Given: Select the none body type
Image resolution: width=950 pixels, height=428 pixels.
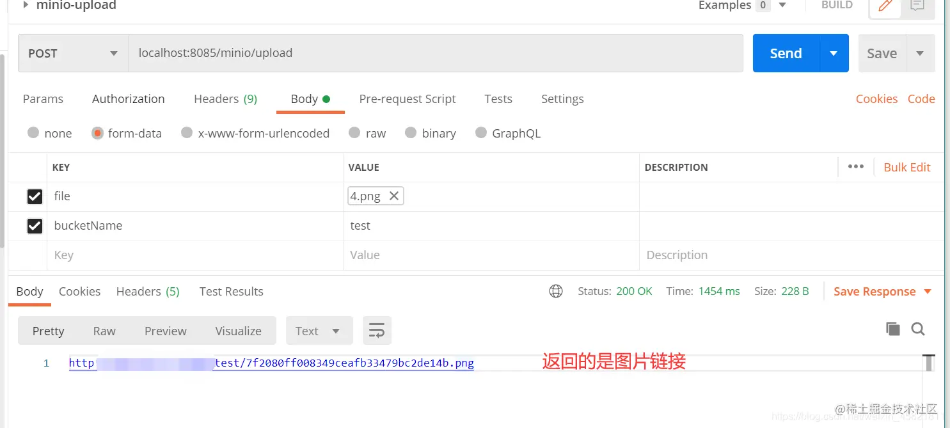Looking at the screenshot, I should coord(33,133).
